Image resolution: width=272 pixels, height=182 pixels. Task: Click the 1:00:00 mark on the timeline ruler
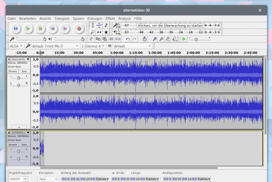tap(116, 53)
